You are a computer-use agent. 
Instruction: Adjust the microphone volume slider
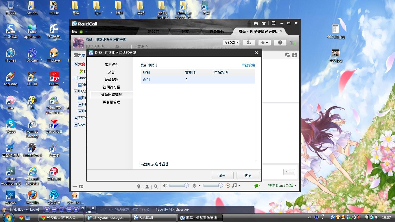(x=213, y=185)
